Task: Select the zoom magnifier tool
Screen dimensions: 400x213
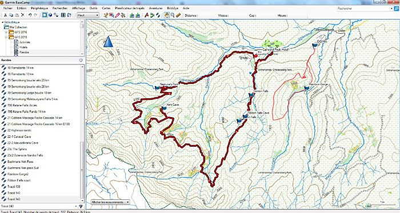Action: (x=173, y=15)
